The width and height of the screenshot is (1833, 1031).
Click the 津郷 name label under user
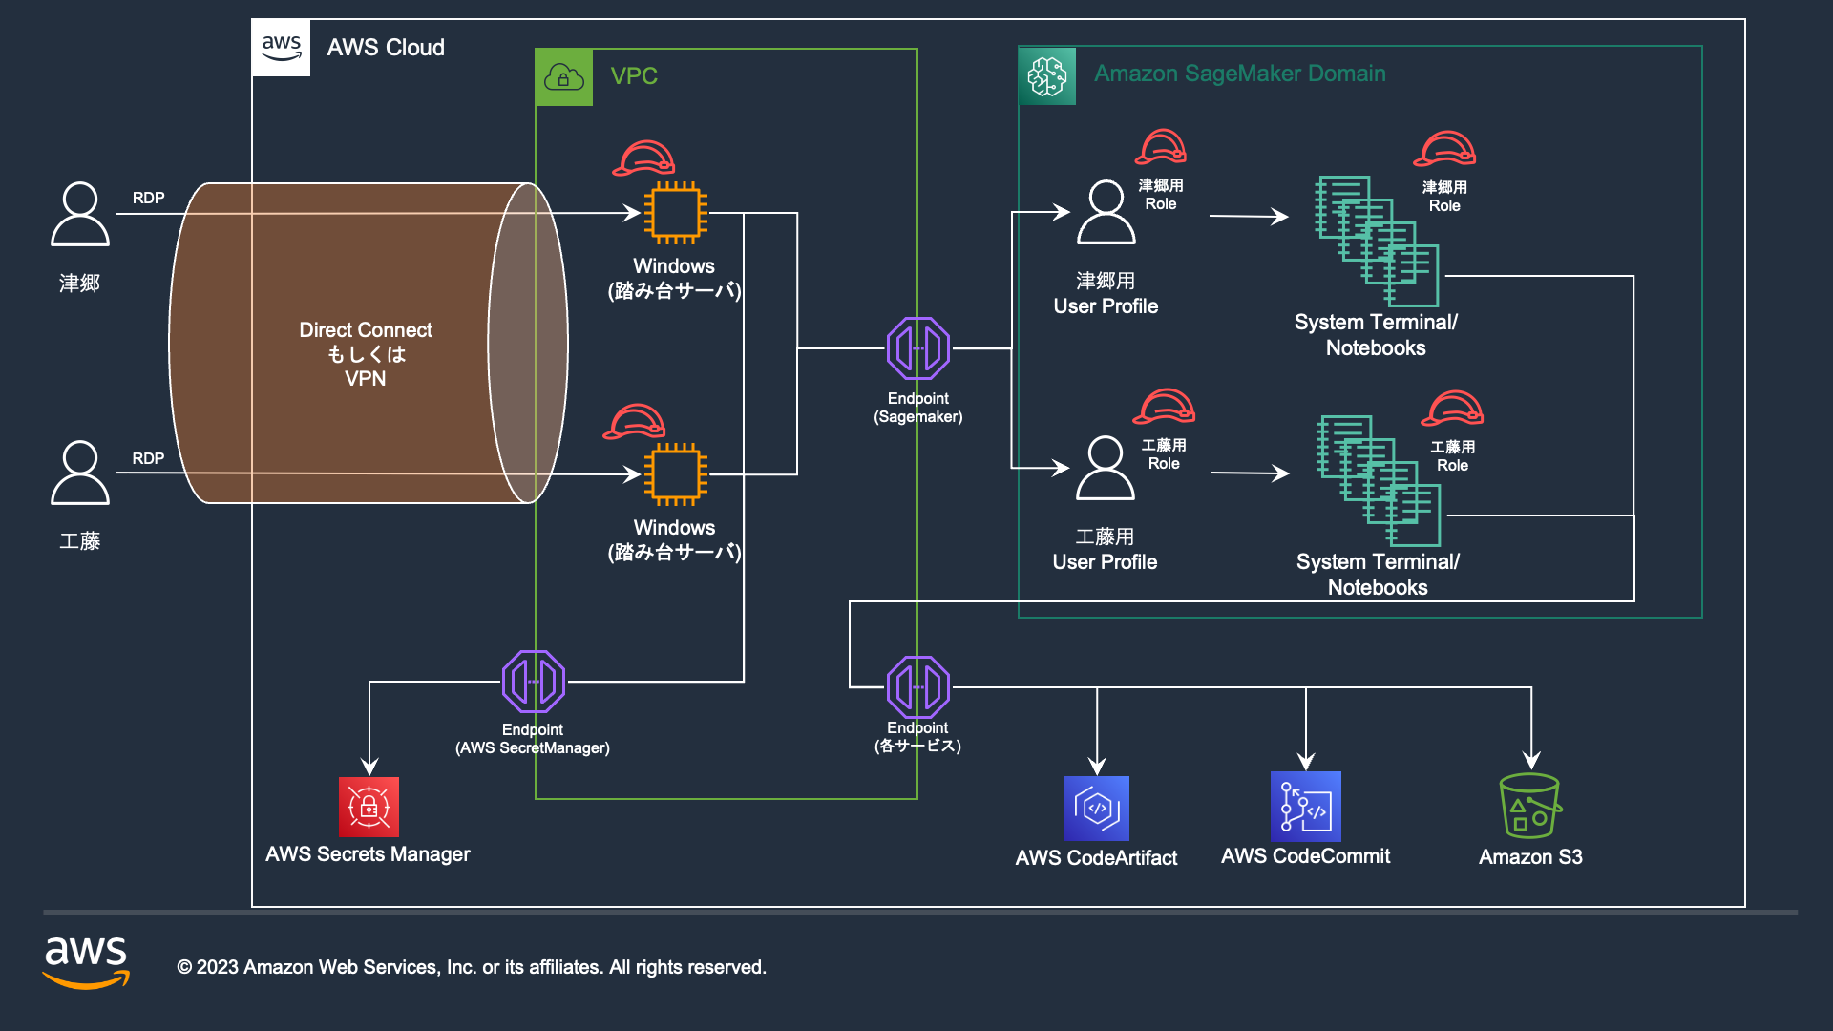pos(79,284)
